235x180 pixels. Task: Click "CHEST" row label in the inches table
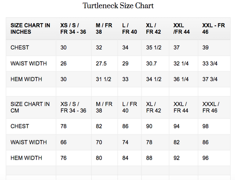point(20,48)
